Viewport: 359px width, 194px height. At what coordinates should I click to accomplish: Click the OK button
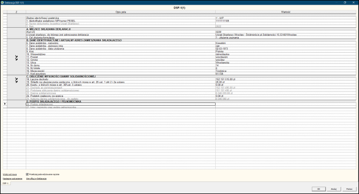[x=319, y=189]
